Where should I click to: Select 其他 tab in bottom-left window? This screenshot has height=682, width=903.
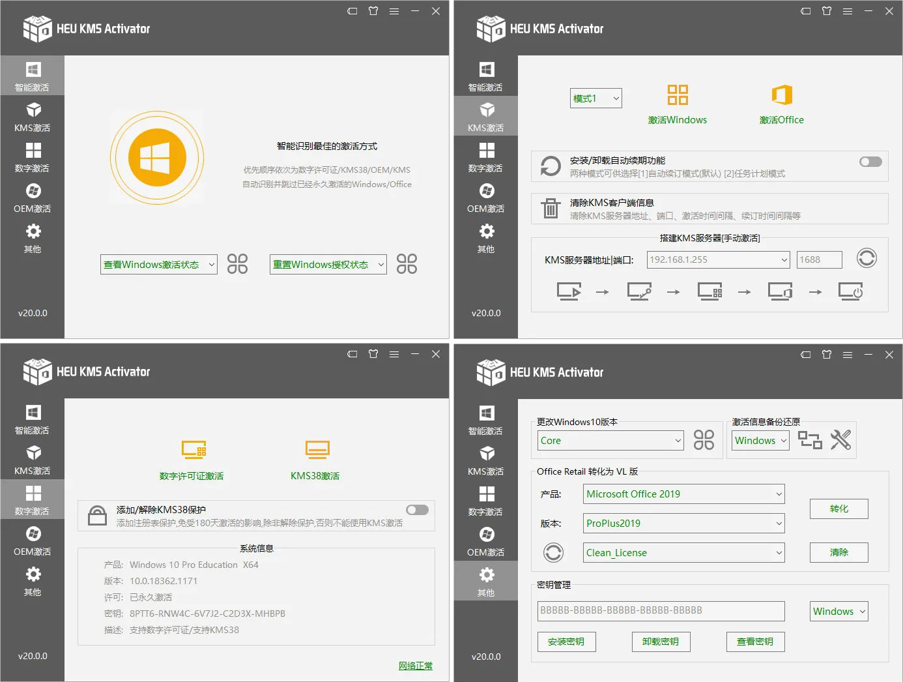click(32, 580)
